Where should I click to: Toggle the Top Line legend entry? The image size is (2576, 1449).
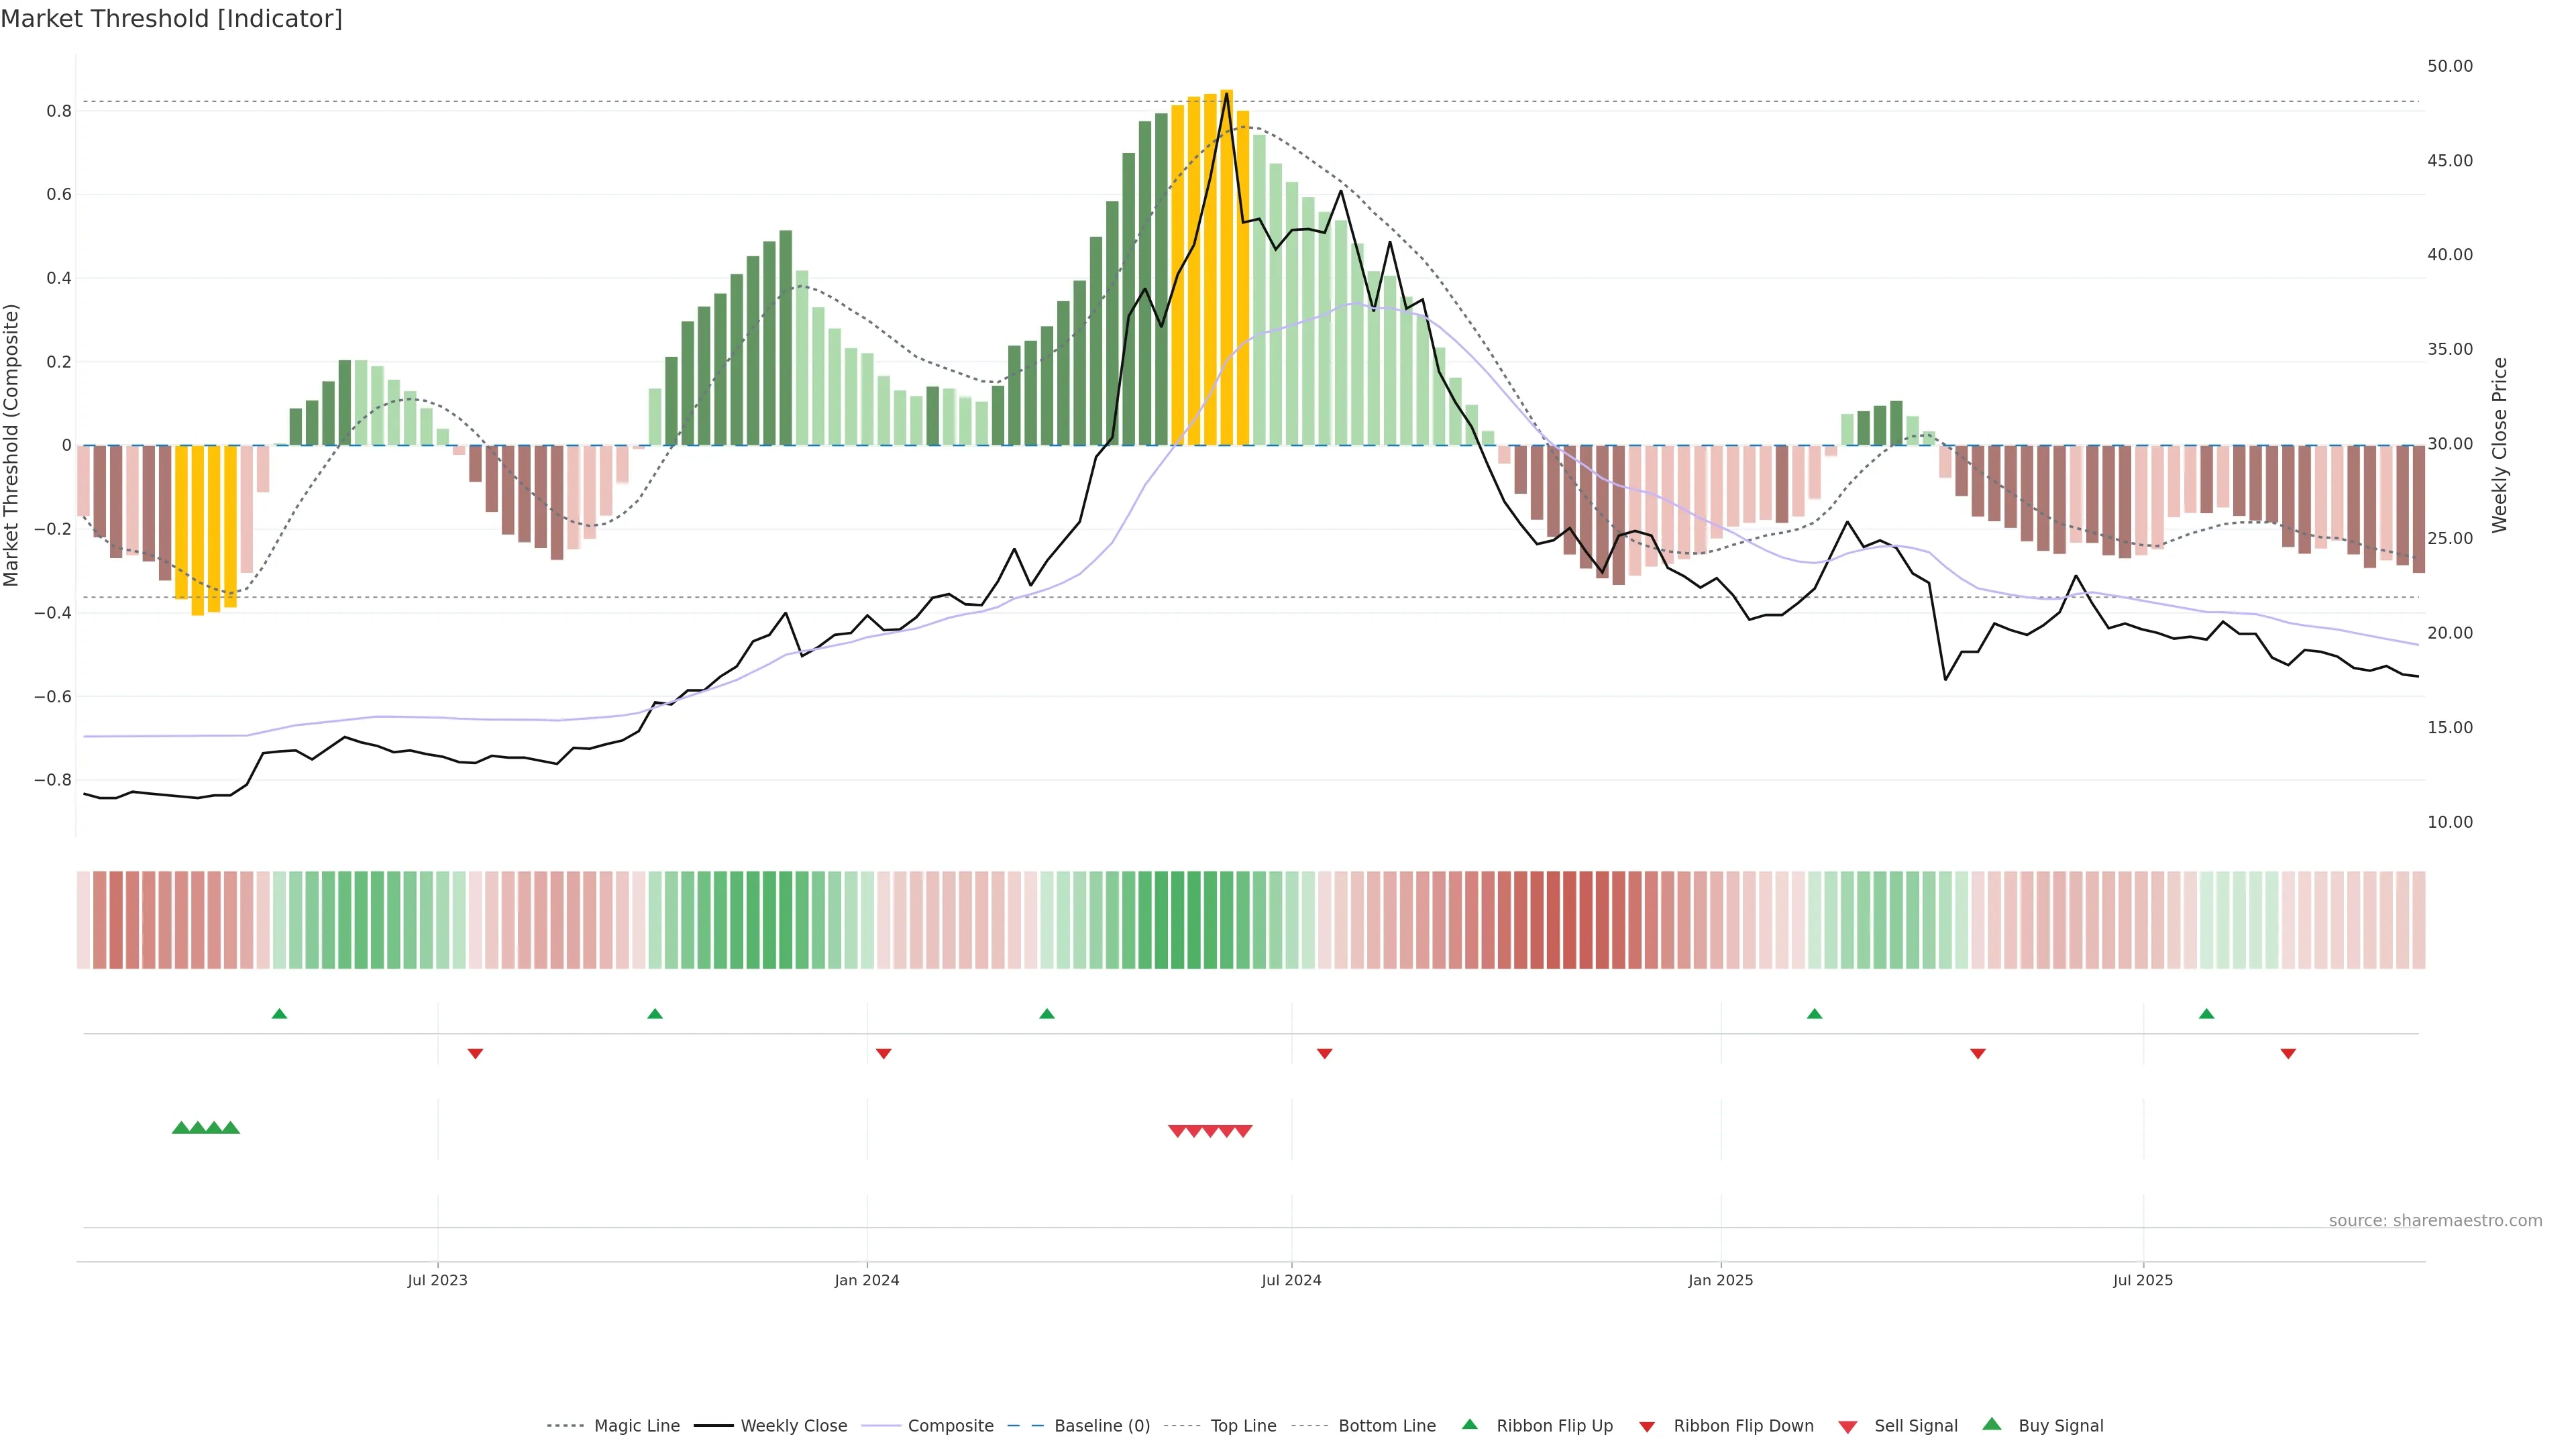coord(1243,1426)
